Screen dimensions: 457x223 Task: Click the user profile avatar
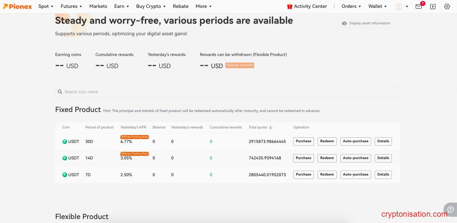pos(399,6)
